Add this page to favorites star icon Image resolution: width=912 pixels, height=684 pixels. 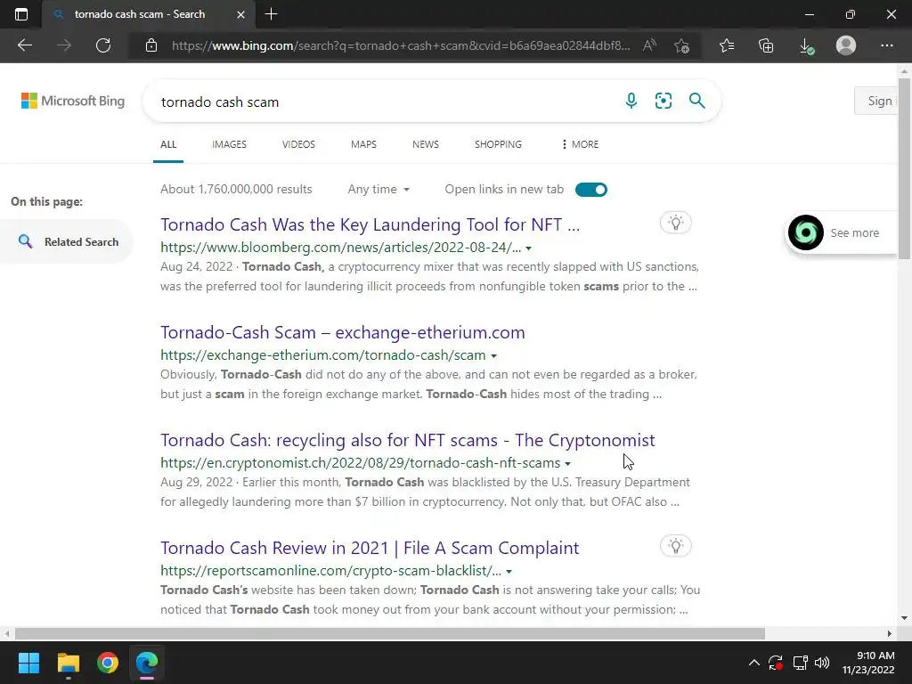point(681,45)
